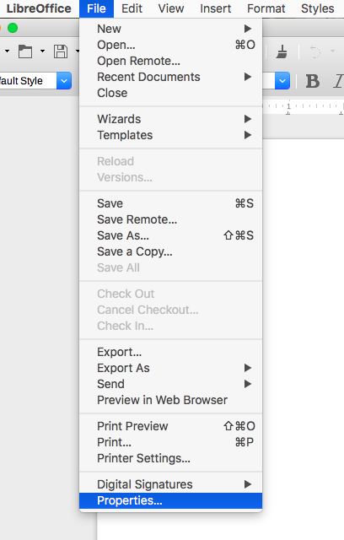Click the green window zoom button
Image resolution: width=344 pixels, height=540 pixels.
13,28
